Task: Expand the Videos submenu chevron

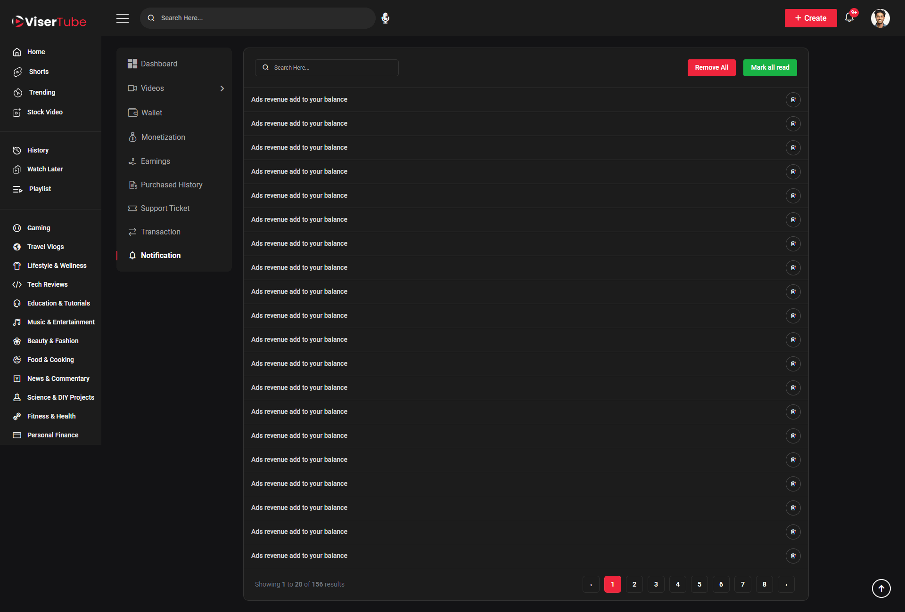Action: point(222,89)
